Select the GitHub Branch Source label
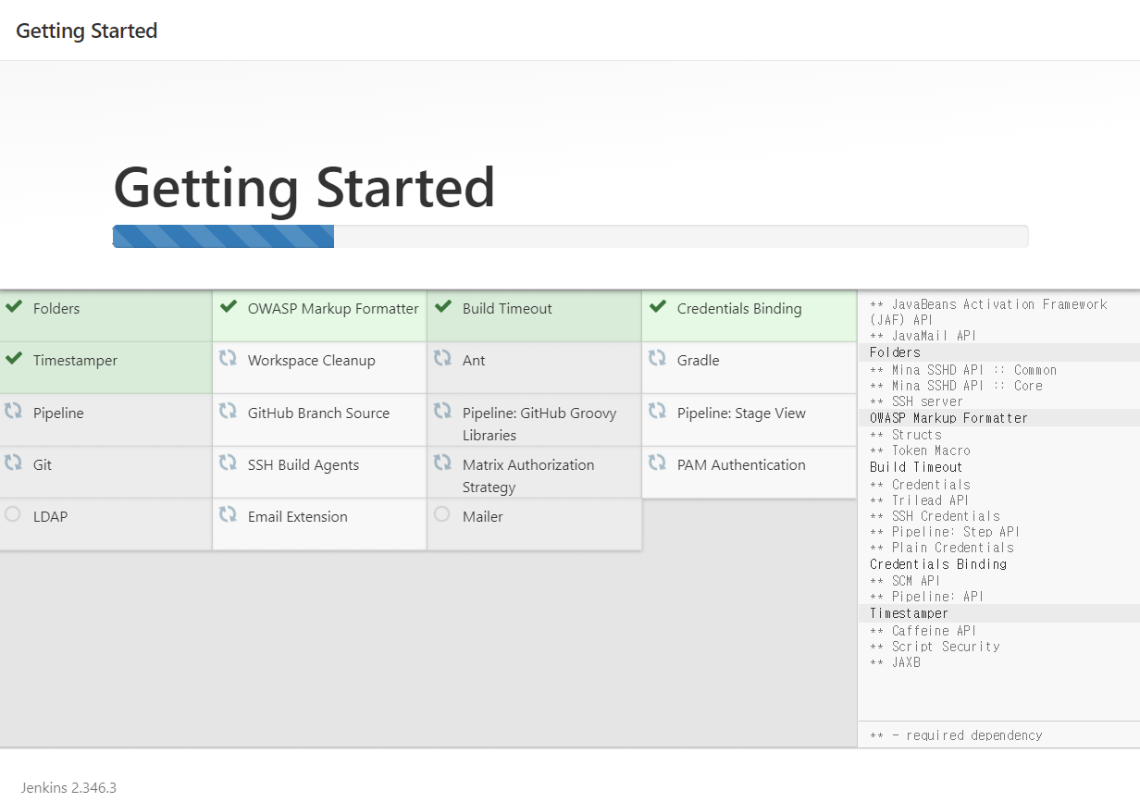The width and height of the screenshot is (1140, 802). pos(318,413)
